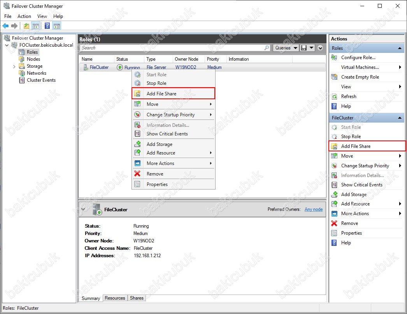Select the Nodes tree item

33,59
